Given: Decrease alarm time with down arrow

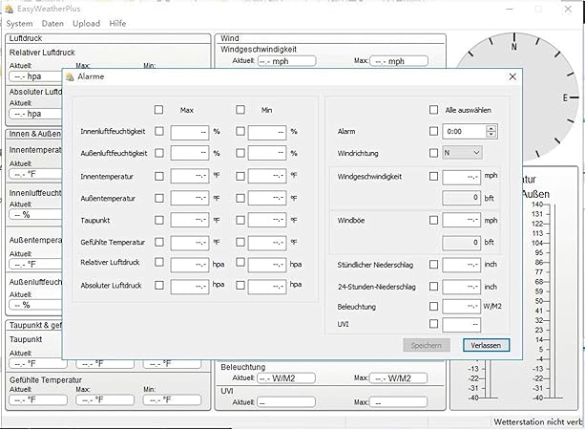Looking at the screenshot, I should [x=491, y=135].
